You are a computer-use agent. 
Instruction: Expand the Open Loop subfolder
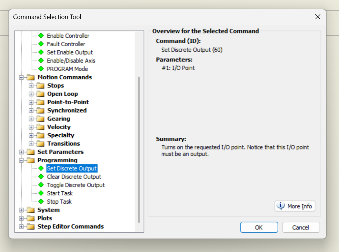(x=31, y=94)
